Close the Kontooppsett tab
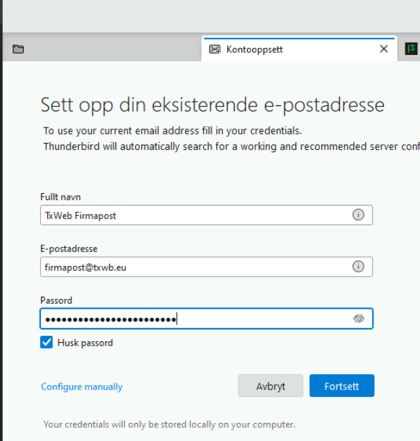 [384, 49]
